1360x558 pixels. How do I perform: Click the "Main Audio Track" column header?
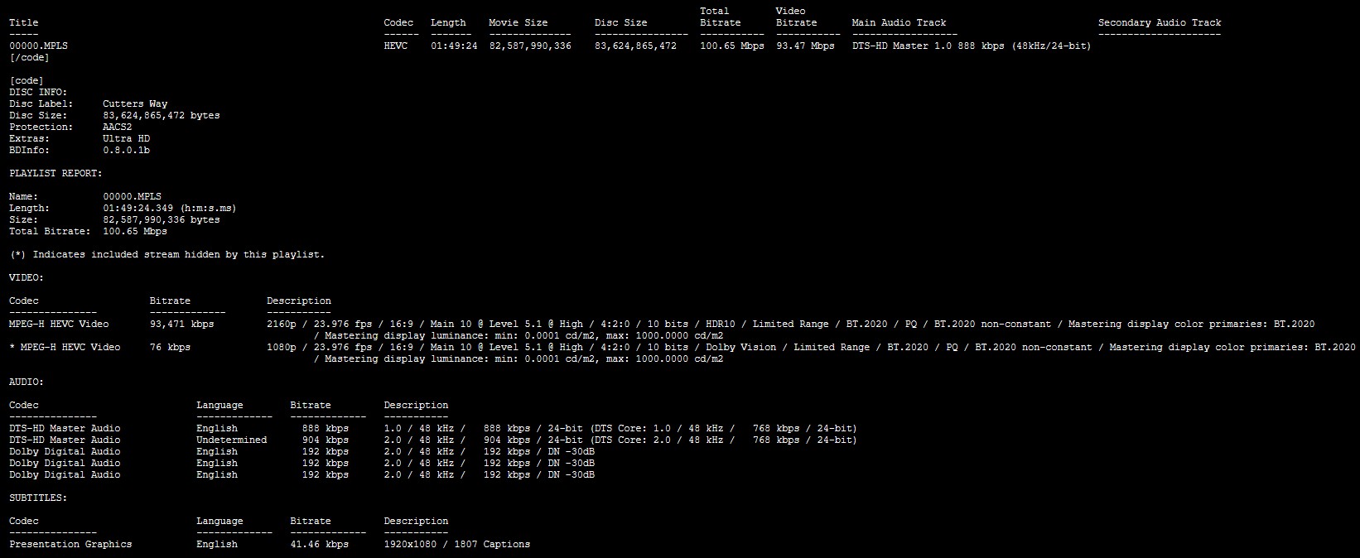click(899, 23)
